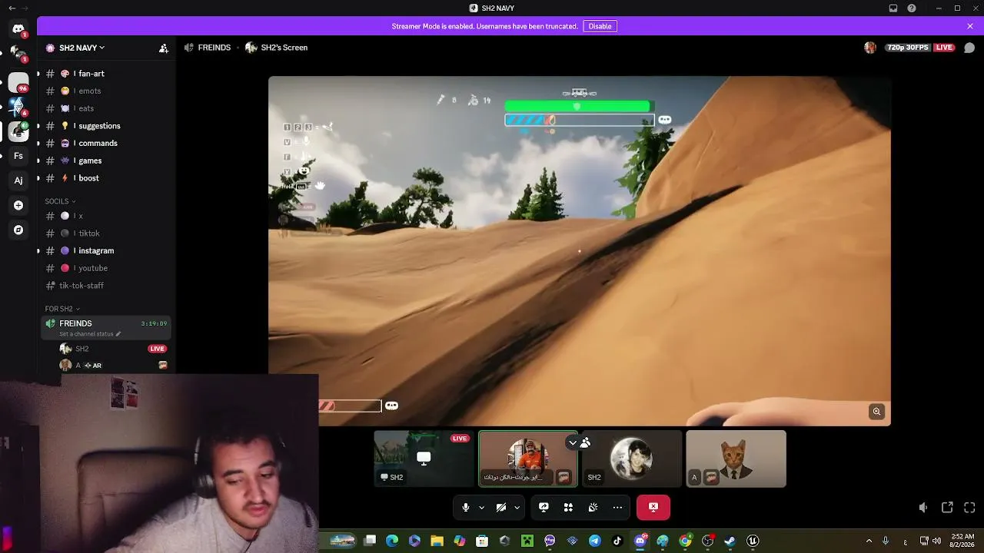Show the voice channel chat bubble
This screenshot has width=984, height=553.
(969, 48)
